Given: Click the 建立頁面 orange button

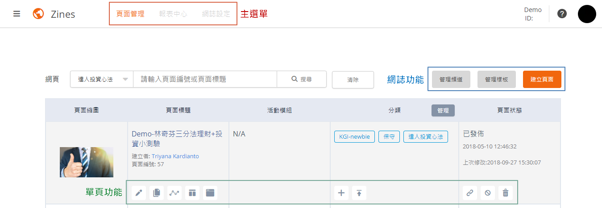Looking at the screenshot, I should 542,80.
